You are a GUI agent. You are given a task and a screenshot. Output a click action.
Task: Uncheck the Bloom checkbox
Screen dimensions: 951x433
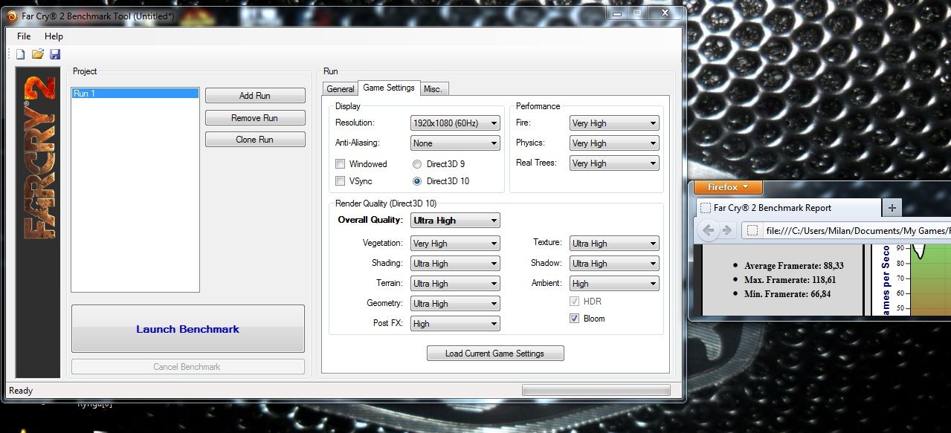574,319
